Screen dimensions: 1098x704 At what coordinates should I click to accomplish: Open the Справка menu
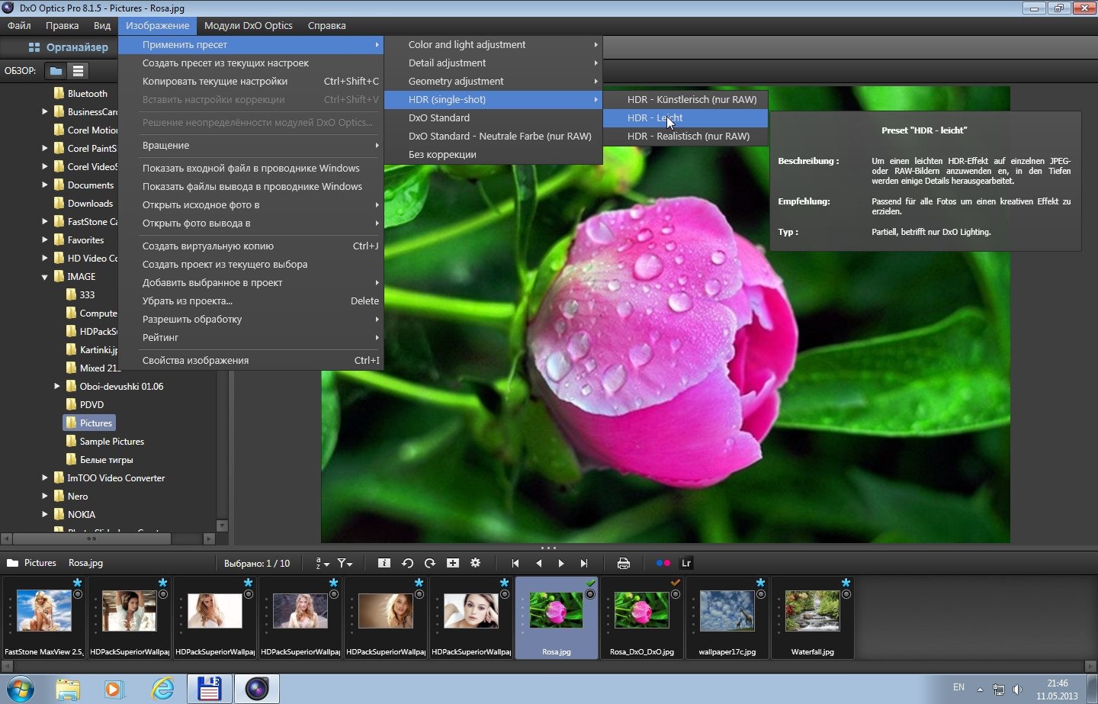click(x=326, y=25)
